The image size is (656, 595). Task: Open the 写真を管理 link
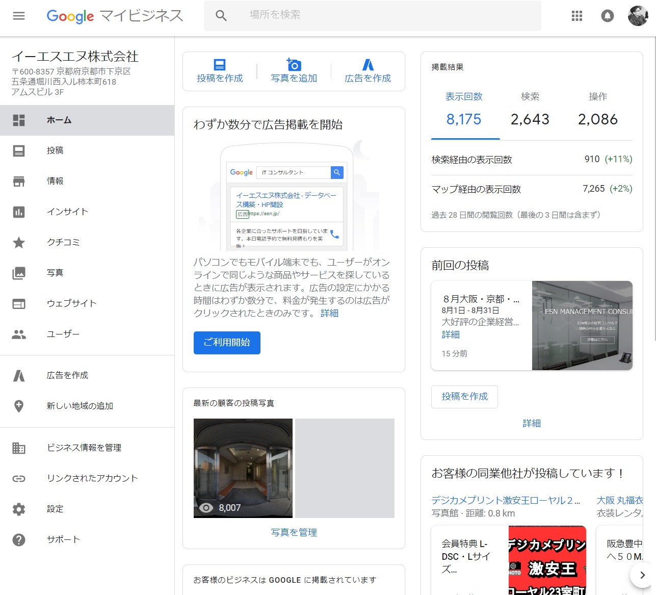tap(294, 532)
